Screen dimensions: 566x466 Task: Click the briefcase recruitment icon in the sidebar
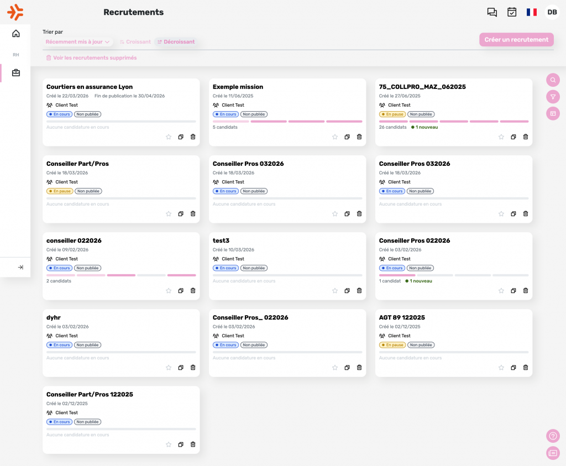[x=15, y=72]
